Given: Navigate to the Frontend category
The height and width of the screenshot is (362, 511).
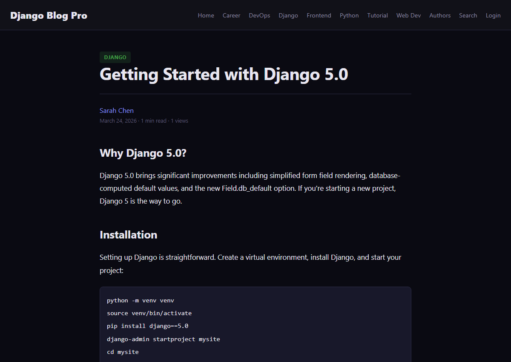Looking at the screenshot, I should point(319,15).
